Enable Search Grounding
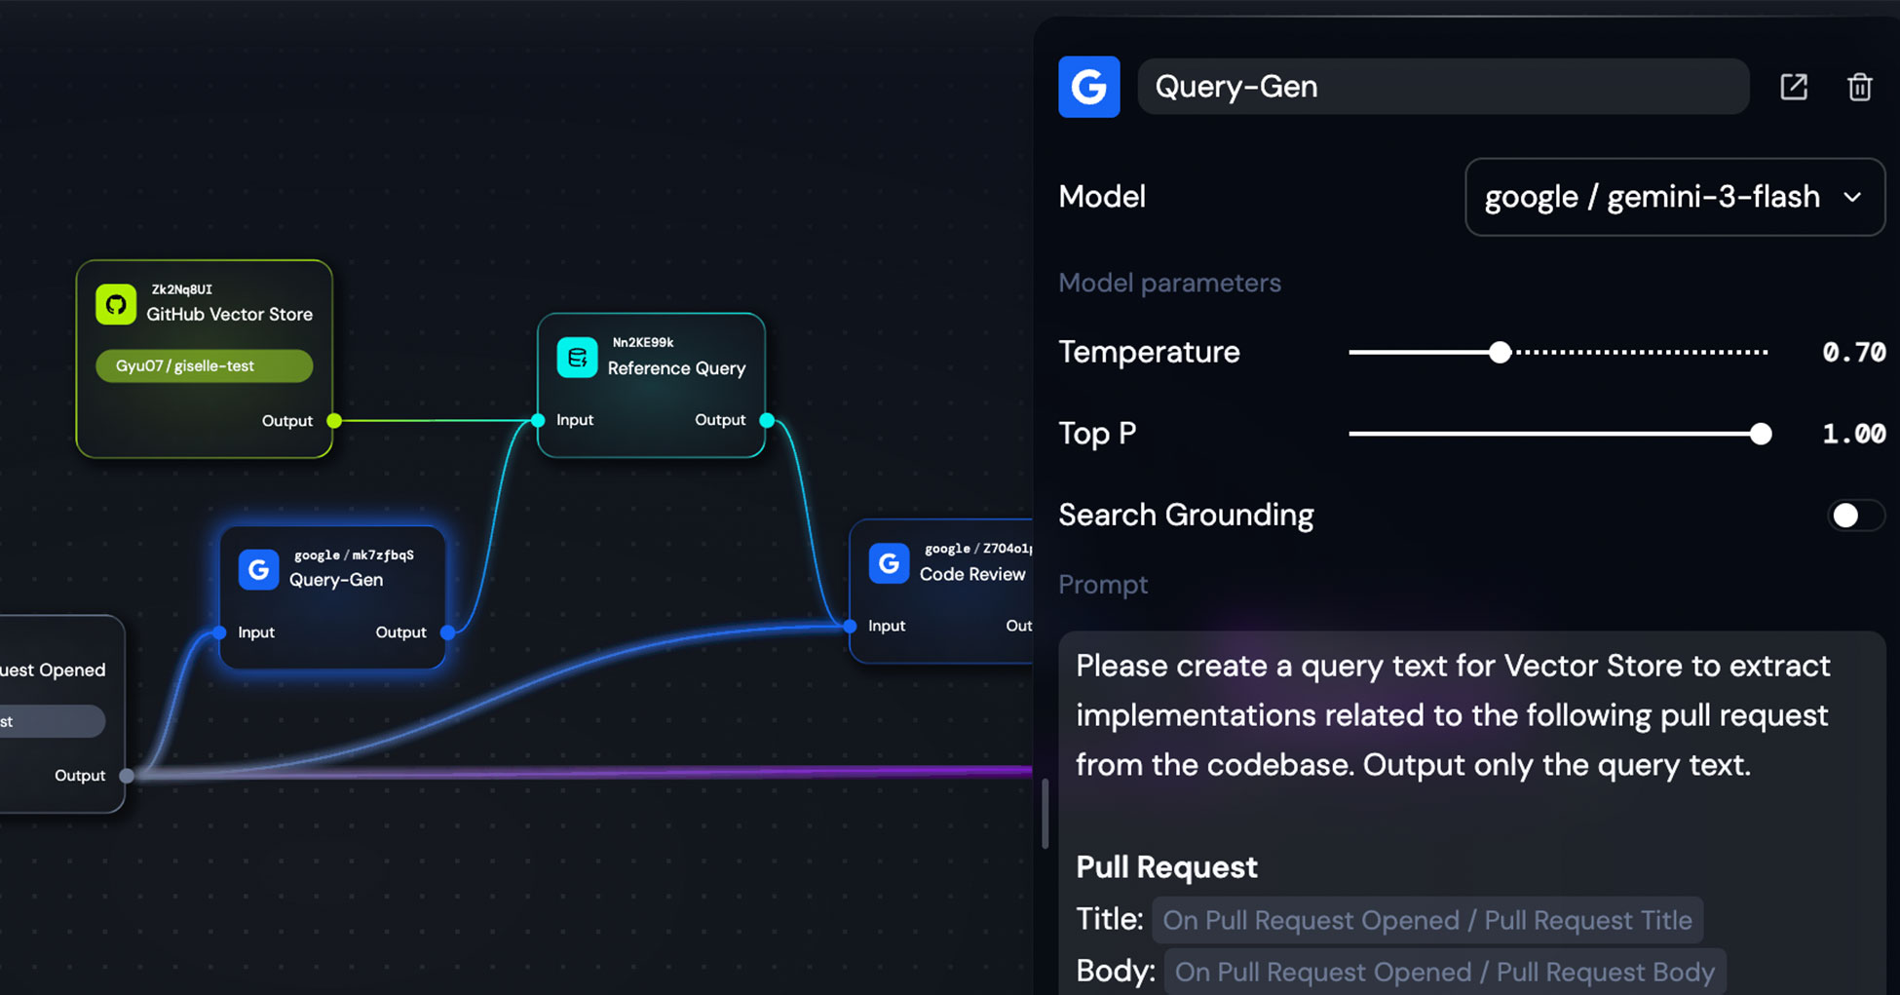The width and height of the screenshot is (1900, 995). [1855, 515]
